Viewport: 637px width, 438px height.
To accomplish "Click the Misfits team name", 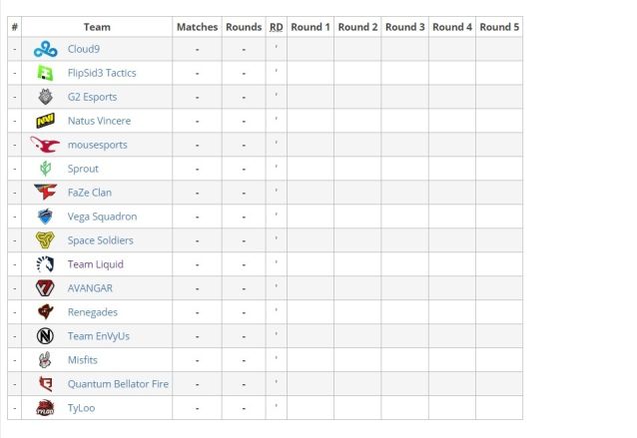I will [x=83, y=360].
